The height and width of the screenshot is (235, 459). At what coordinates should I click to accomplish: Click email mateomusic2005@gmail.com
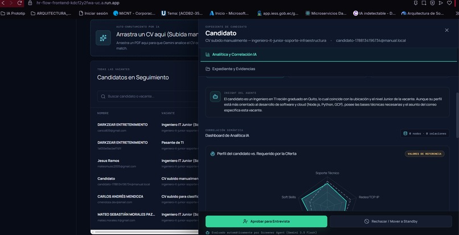(117, 166)
